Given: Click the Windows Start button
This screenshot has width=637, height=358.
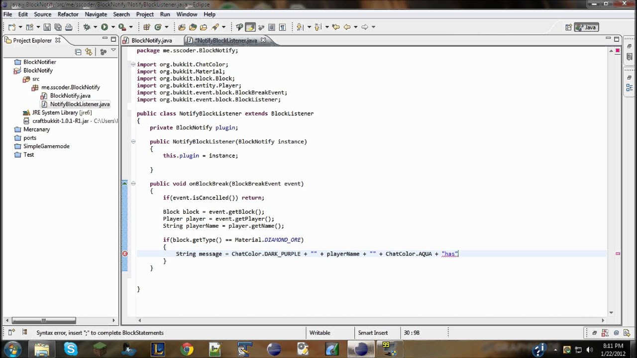Looking at the screenshot, I should [13, 349].
